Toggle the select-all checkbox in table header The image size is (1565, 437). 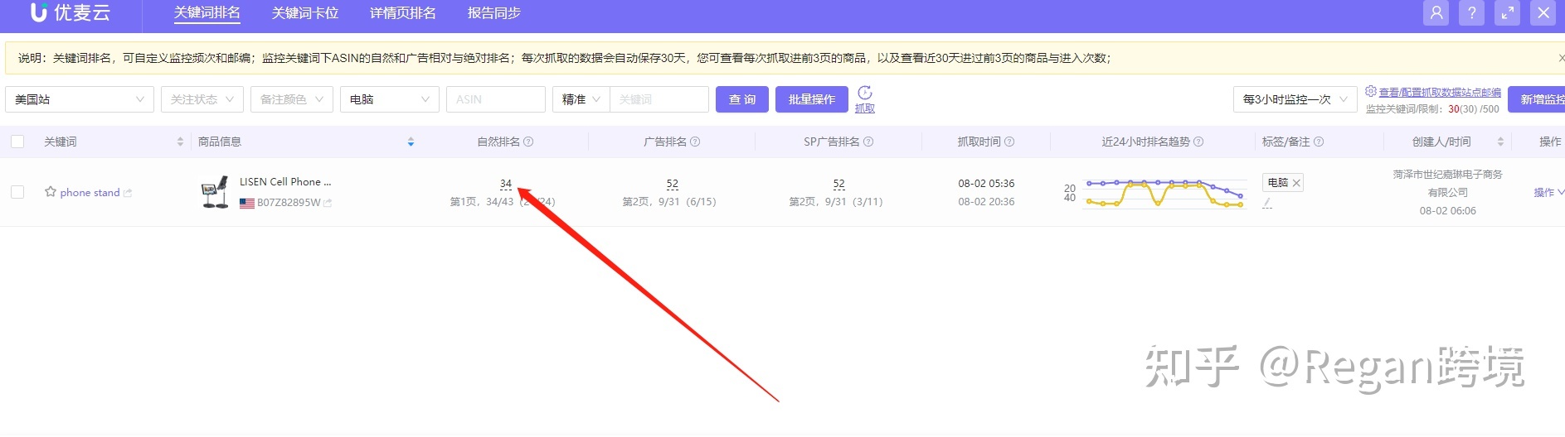[17, 142]
